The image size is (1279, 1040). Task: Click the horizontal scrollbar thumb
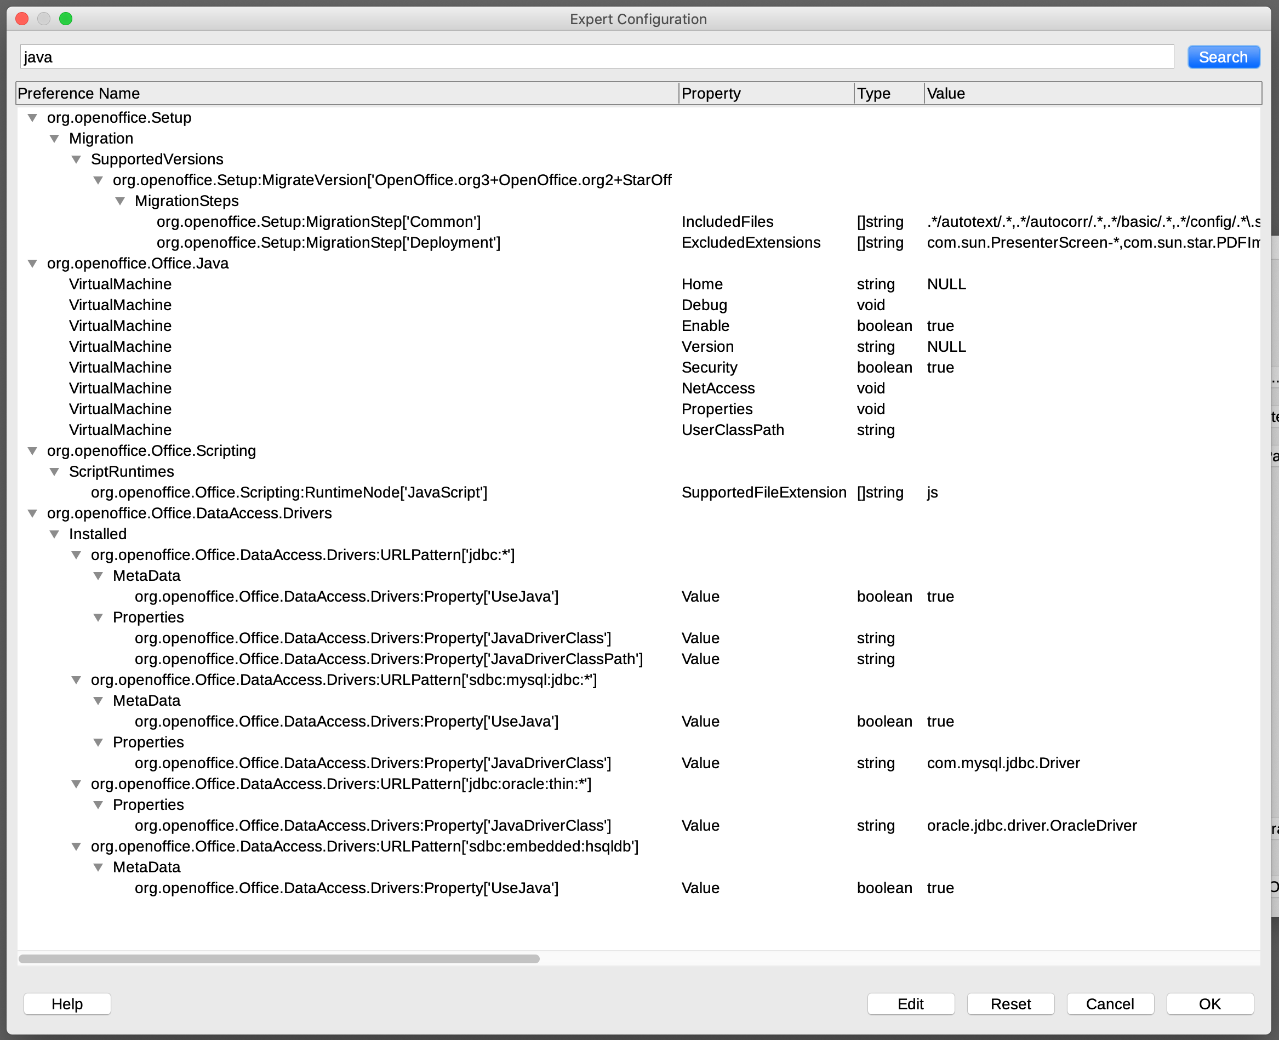pyautogui.click(x=278, y=958)
